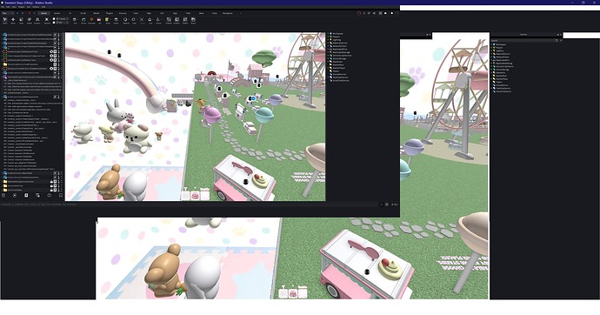Select SoundService in the front window's Explorer
The width and height of the screenshot is (600, 315).
click(339, 74)
